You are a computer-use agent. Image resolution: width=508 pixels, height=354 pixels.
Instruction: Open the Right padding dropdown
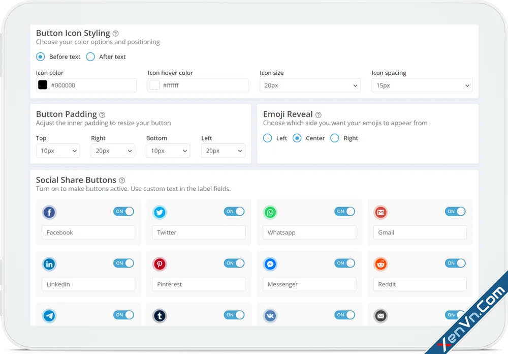tap(113, 151)
